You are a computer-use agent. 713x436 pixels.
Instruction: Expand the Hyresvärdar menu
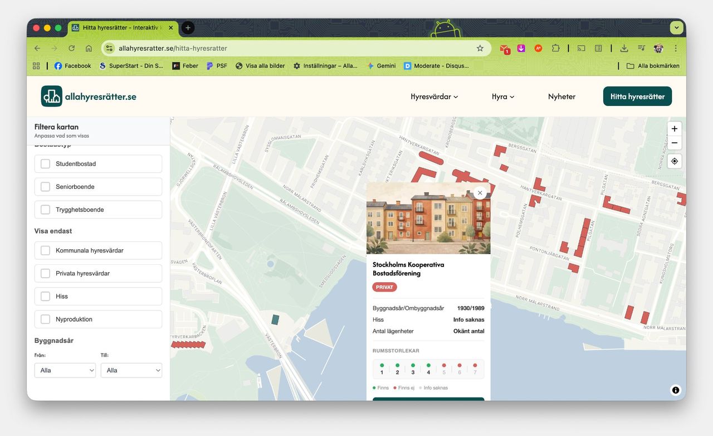click(434, 96)
